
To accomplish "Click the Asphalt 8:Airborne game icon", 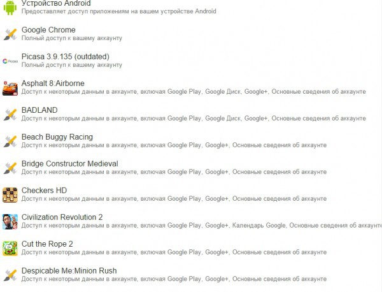I will coord(10,87).
